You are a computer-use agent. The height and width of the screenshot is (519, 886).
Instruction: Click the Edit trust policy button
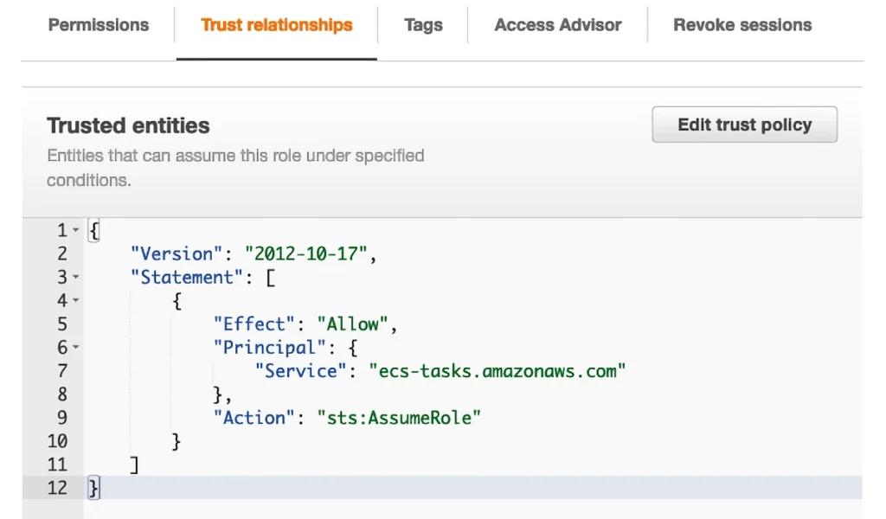point(744,125)
